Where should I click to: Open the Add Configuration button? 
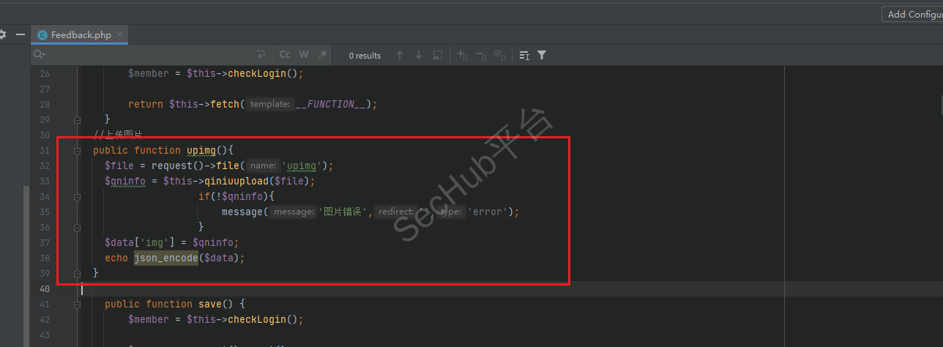[912, 14]
